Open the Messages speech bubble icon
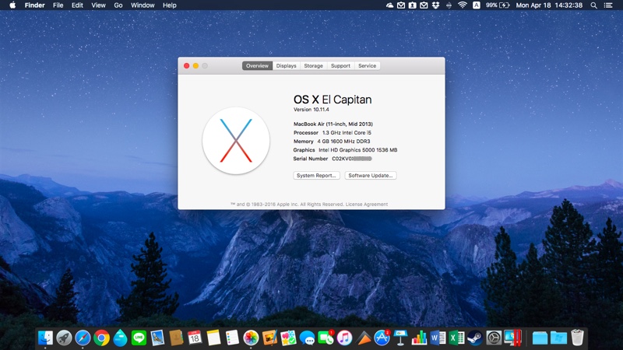 (x=307, y=338)
